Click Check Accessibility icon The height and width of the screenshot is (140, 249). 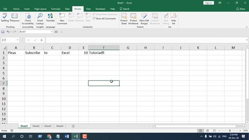coord(28,19)
